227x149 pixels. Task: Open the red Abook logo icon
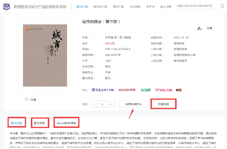(x=199, y=28)
